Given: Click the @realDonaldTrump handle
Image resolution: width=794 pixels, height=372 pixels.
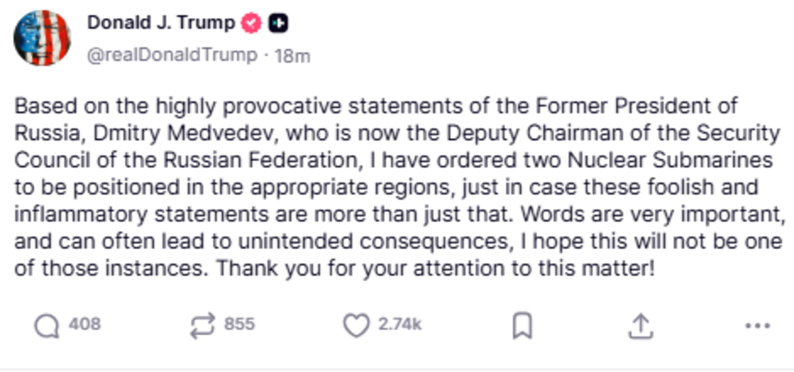Looking at the screenshot, I should coord(172,55).
